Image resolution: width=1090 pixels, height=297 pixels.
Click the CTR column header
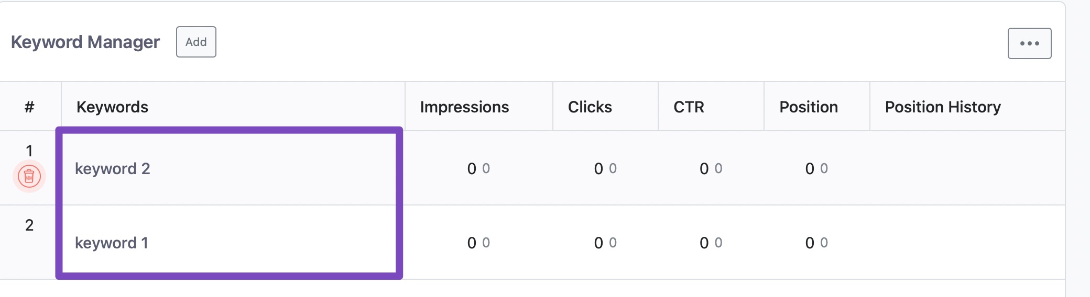click(689, 107)
